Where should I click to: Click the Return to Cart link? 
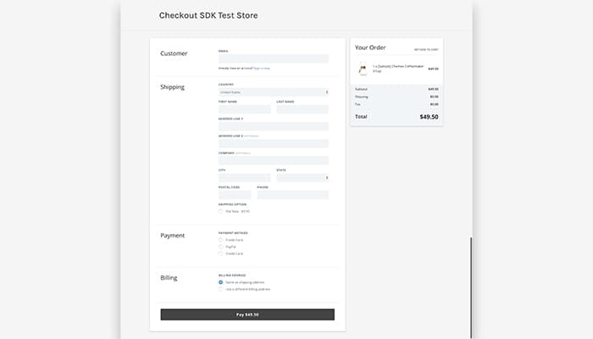point(426,49)
